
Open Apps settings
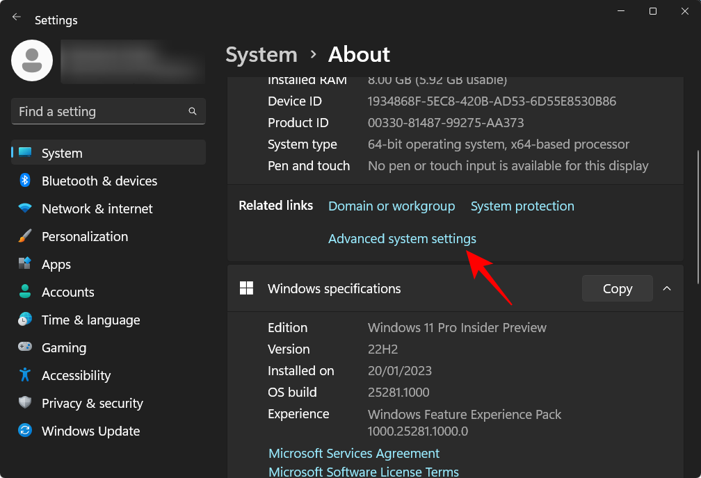(x=56, y=264)
